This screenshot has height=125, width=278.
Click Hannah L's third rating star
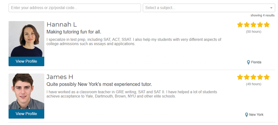(x=253, y=25)
